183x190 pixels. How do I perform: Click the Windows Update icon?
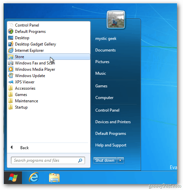[x=11, y=76]
